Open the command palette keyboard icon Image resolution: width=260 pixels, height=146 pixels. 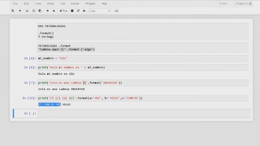coord(117,11)
